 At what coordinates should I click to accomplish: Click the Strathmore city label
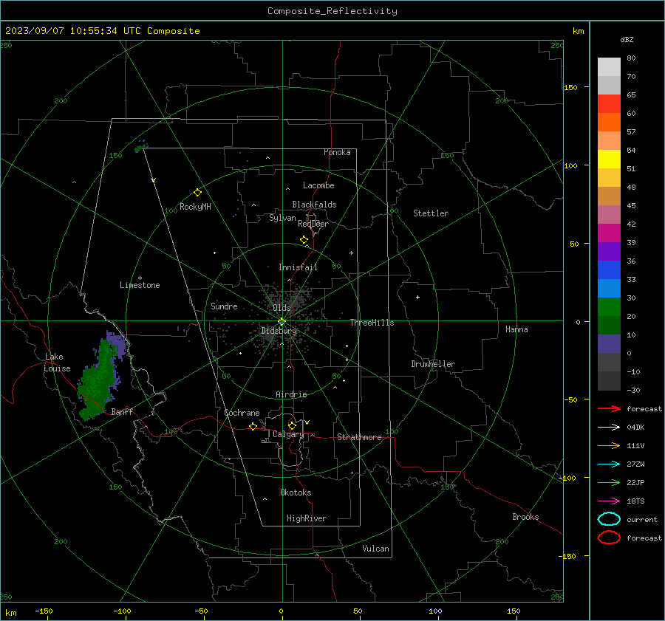click(359, 437)
